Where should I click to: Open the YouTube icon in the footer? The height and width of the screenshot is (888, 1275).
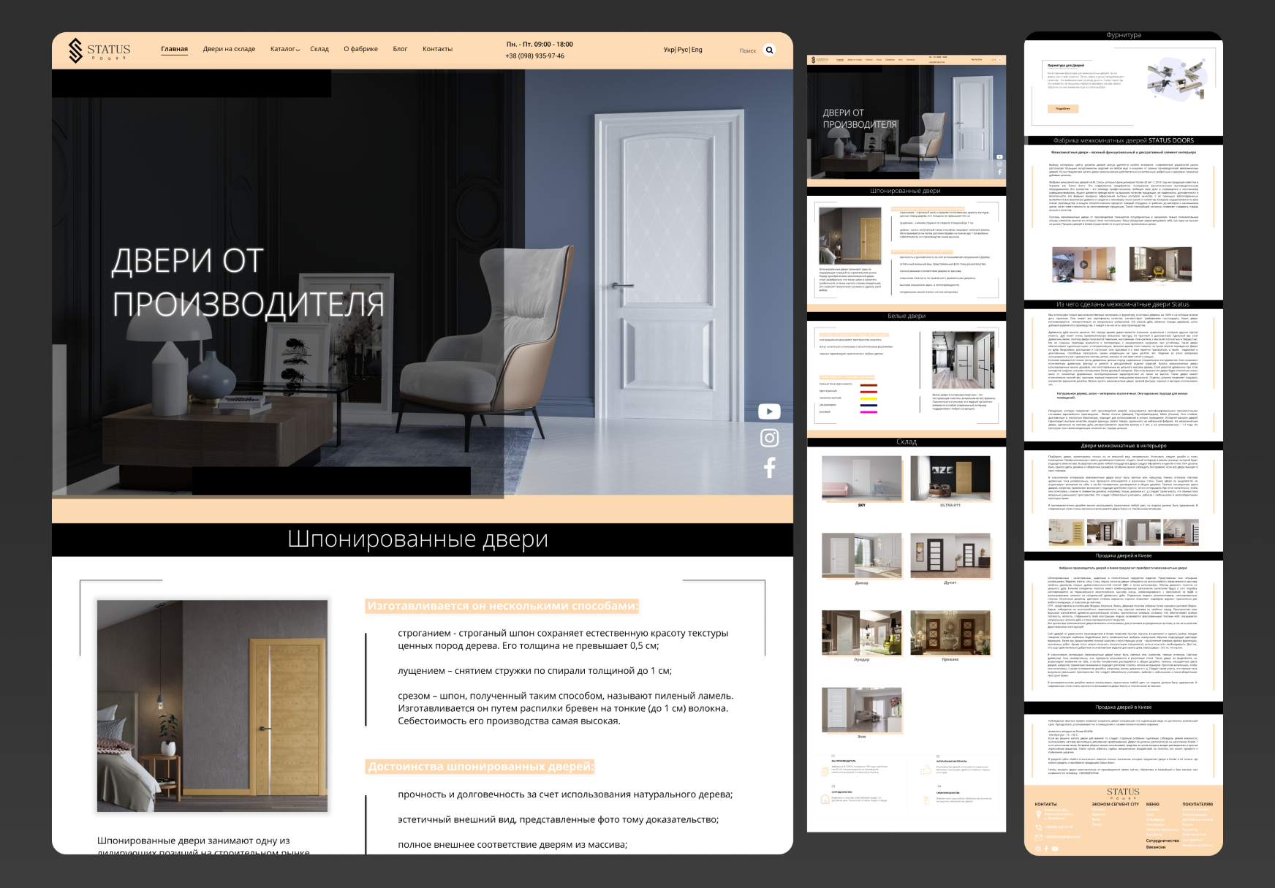(x=1055, y=849)
